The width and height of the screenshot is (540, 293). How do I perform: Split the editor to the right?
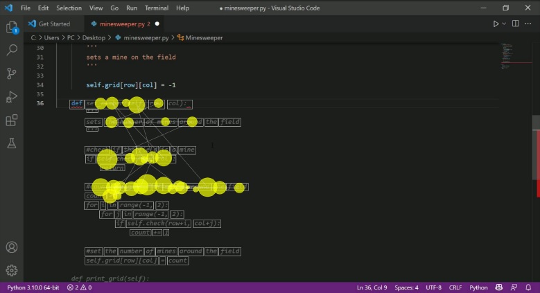[x=516, y=24]
